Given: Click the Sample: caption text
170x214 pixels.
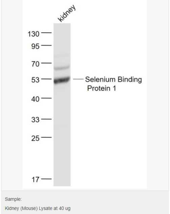Looking at the screenshot, I should click(13, 199).
